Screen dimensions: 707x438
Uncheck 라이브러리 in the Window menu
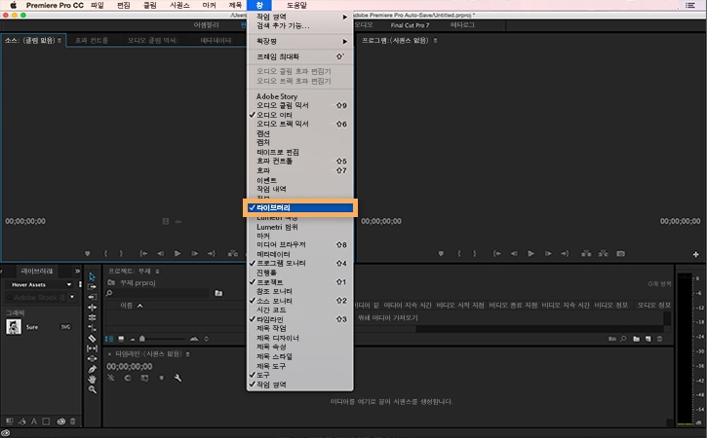(x=299, y=207)
